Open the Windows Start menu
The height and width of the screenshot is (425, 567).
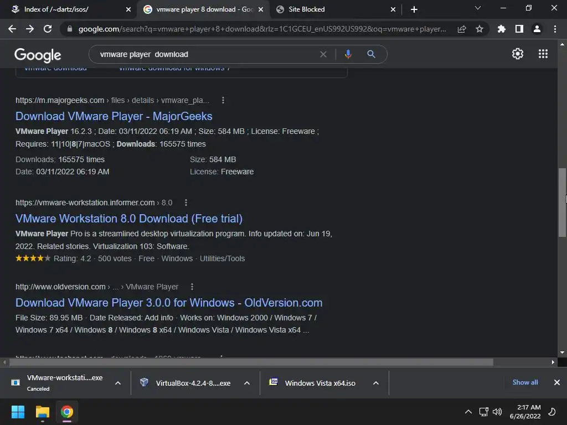click(18, 412)
